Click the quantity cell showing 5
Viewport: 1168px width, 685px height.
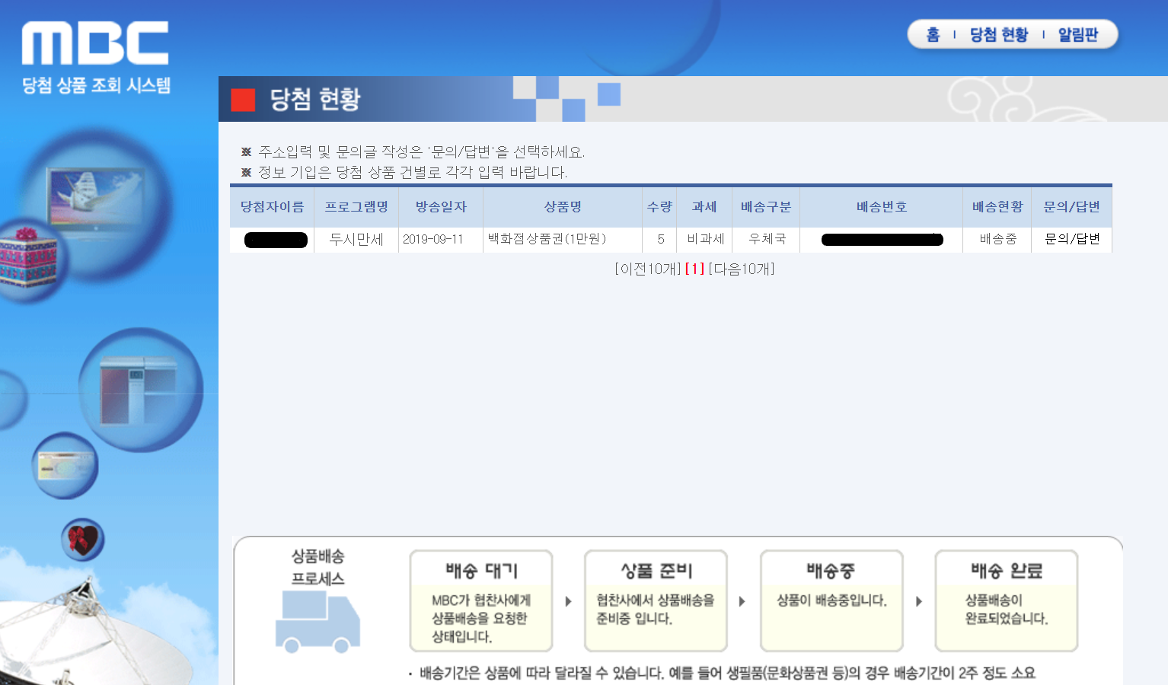click(x=660, y=239)
